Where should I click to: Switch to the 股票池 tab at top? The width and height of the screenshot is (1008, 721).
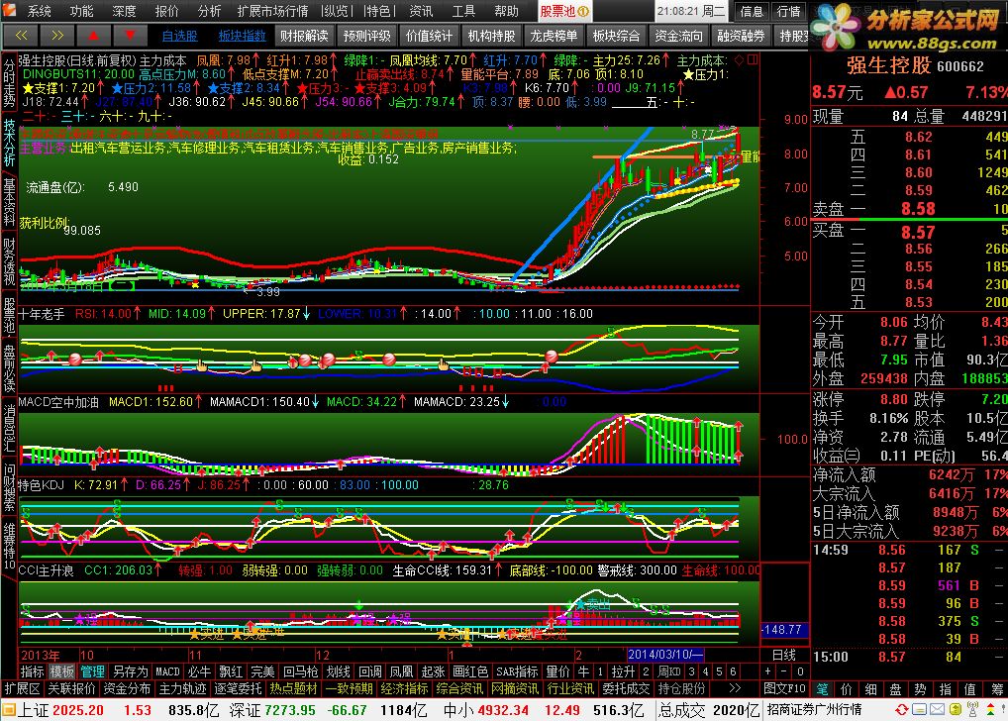(563, 11)
